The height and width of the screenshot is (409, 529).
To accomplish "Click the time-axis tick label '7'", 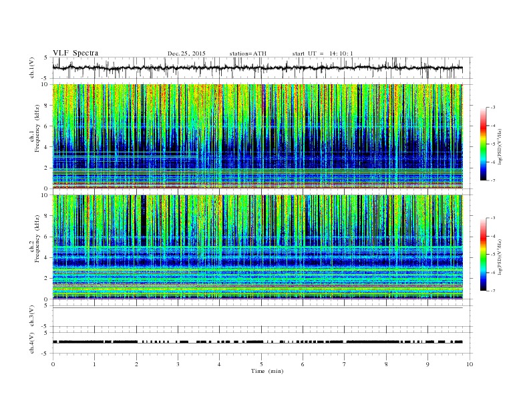I will pos(345,364).
